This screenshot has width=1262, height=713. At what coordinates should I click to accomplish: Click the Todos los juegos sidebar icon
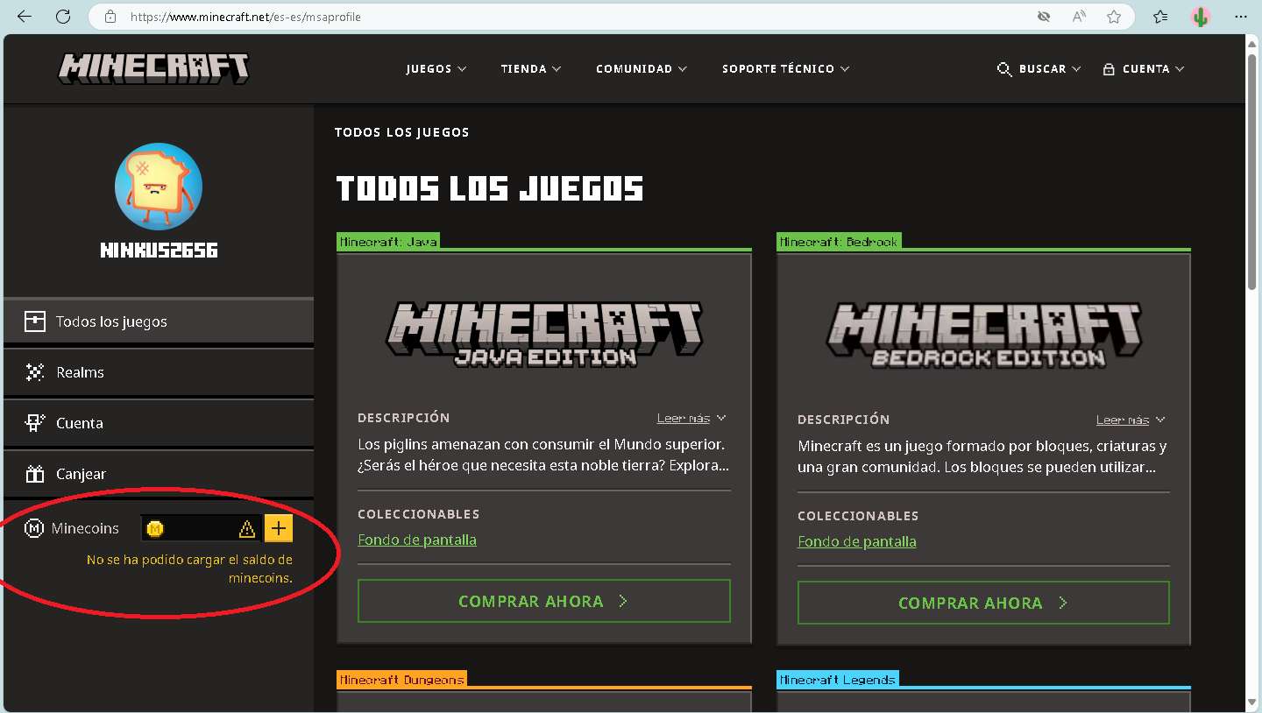pos(34,321)
